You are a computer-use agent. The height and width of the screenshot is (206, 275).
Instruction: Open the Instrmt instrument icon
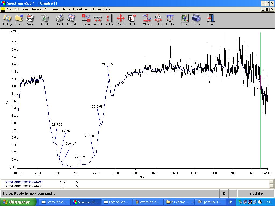pyautogui.click(x=185, y=20)
